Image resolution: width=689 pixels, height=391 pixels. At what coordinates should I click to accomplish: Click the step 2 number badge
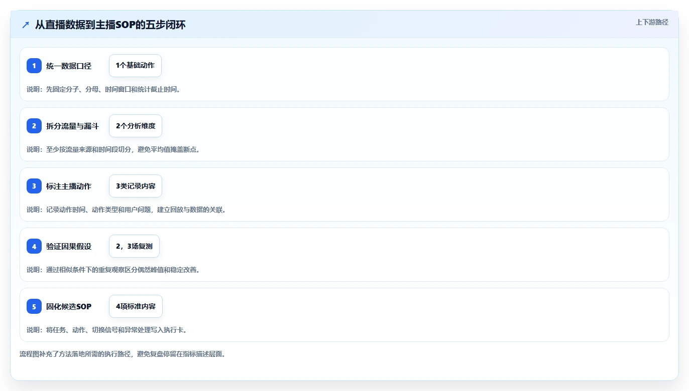point(34,126)
